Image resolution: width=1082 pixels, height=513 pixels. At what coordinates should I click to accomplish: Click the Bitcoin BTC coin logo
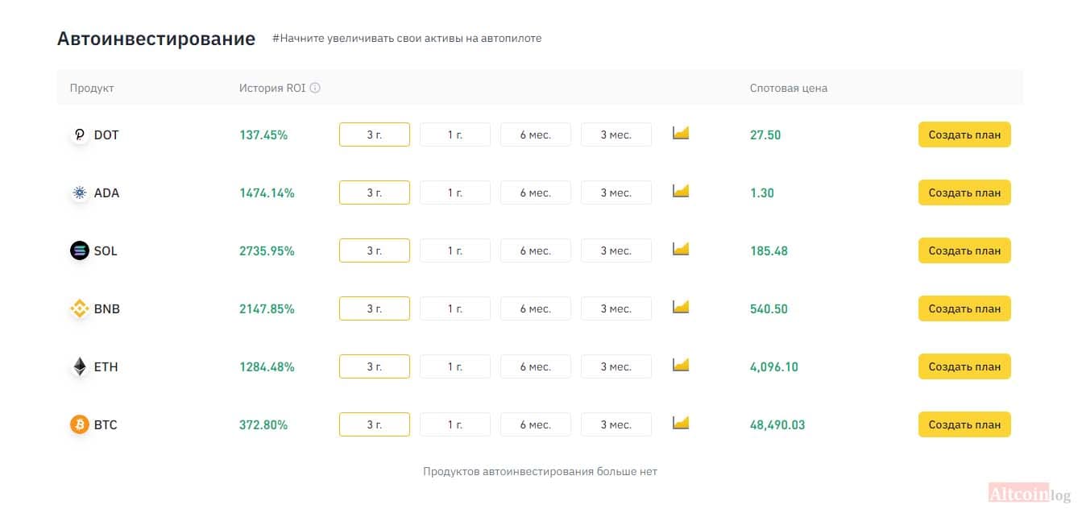[x=79, y=424]
